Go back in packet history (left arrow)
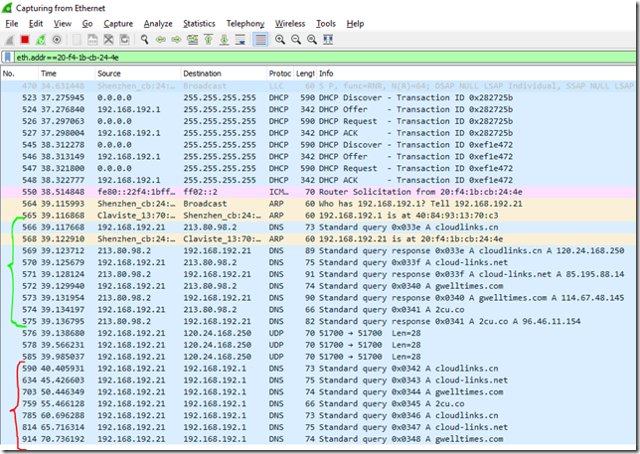The width and height of the screenshot is (640, 454). pyautogui.click(x=160, y=40)
